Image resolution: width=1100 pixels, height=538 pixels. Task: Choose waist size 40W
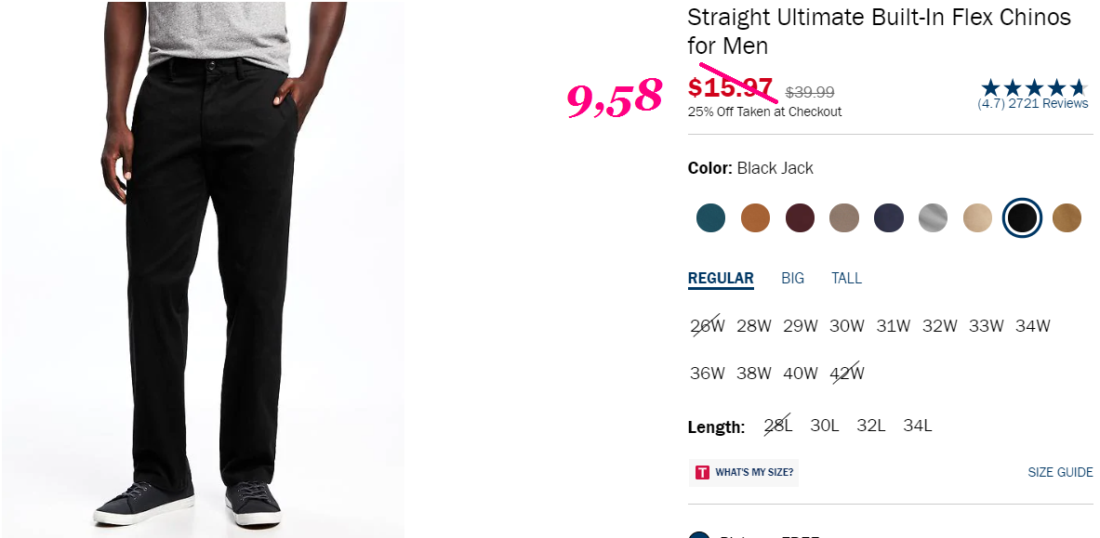801,374
